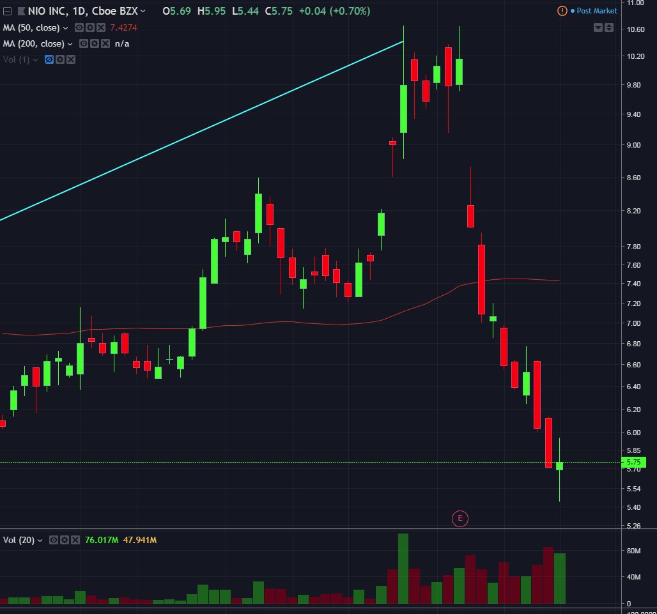Click the change value +0.04 (+0.70%)

click(335, 11)
